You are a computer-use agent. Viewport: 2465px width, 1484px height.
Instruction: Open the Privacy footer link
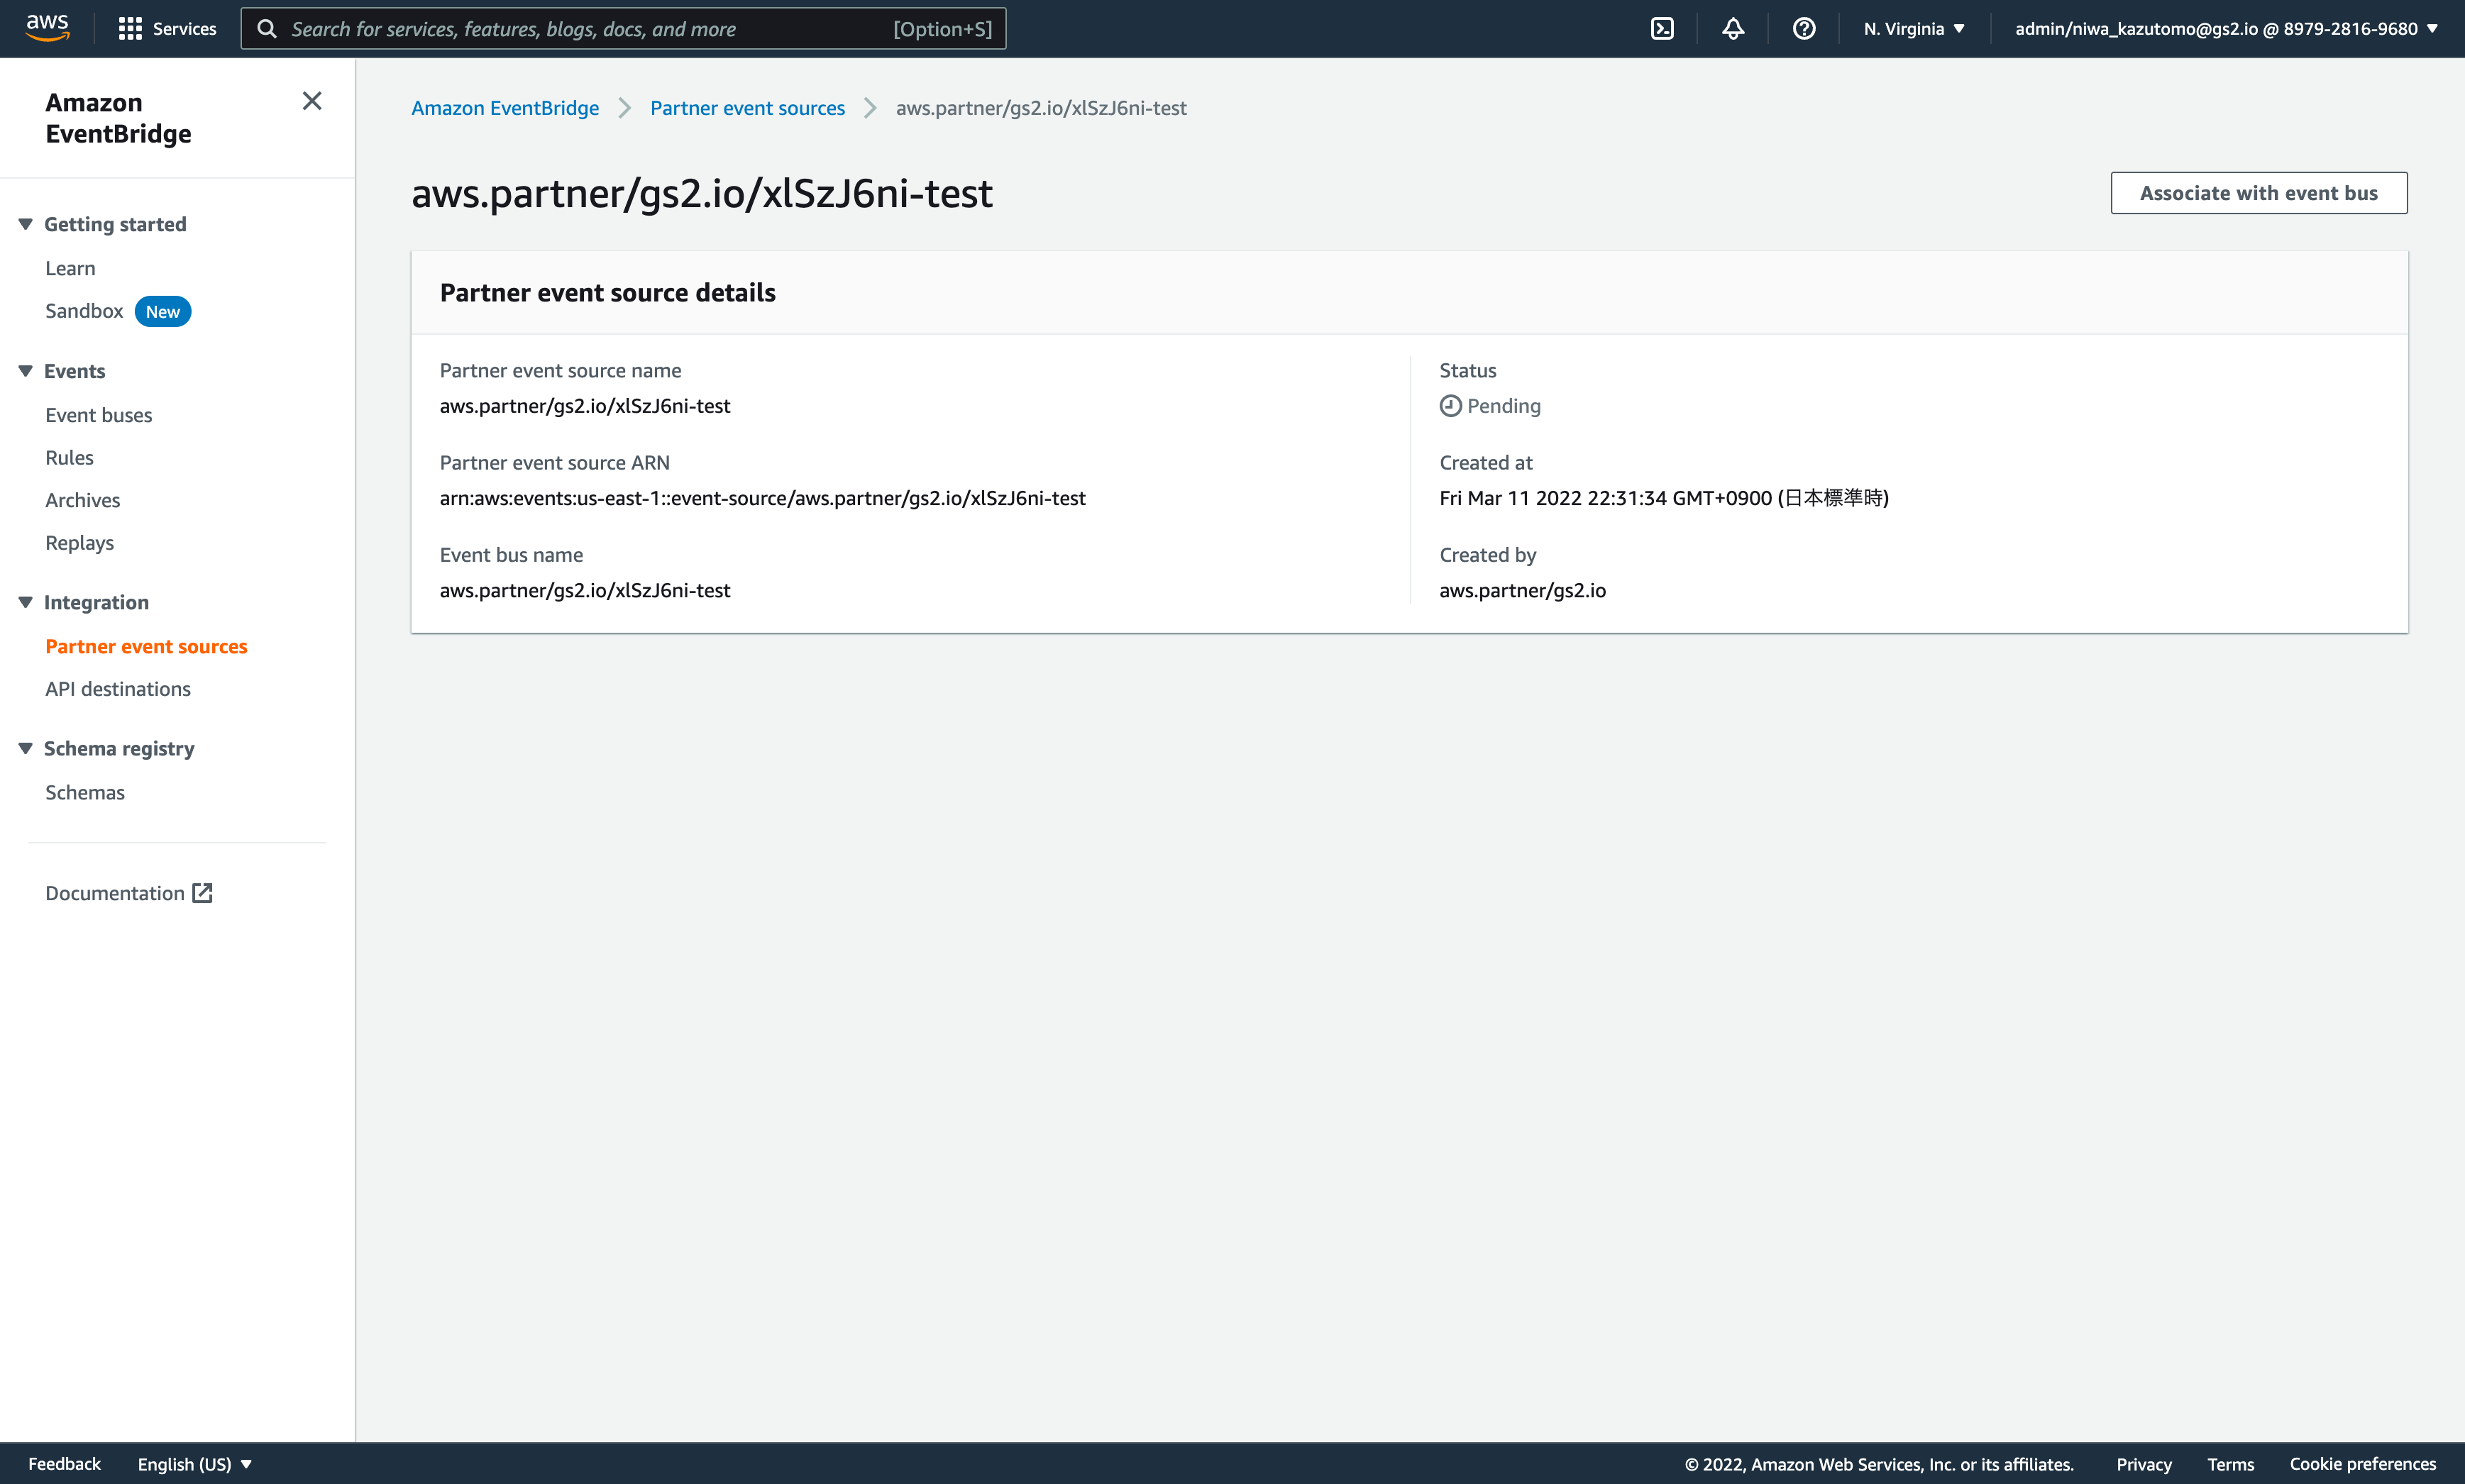pyautogui.click(x=2143, y=1464)
